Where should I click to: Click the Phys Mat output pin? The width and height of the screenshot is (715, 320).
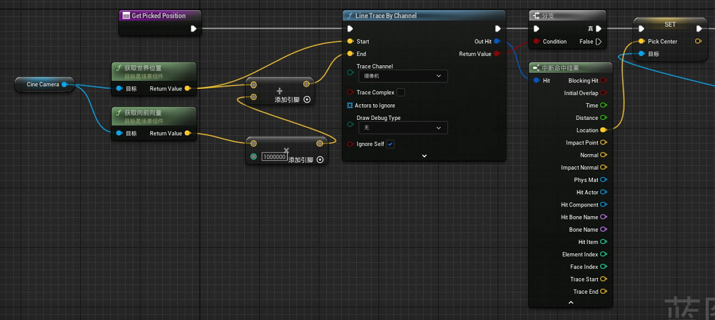point(604,180)
